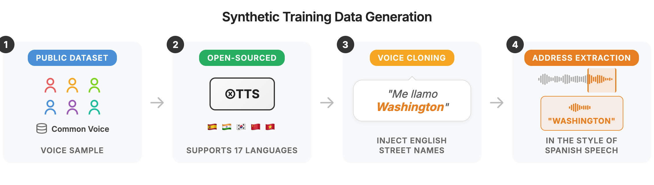The height and width of the screenshot is (185, 654).
Task: Click the red person icon
Action: pos(50,85)
